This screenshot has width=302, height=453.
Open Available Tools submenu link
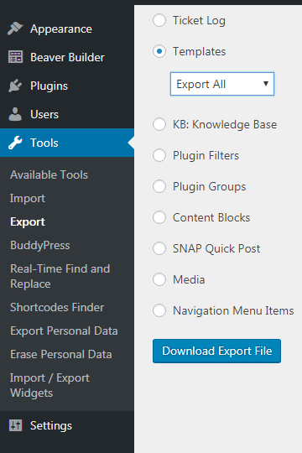(x=49, y=174)
